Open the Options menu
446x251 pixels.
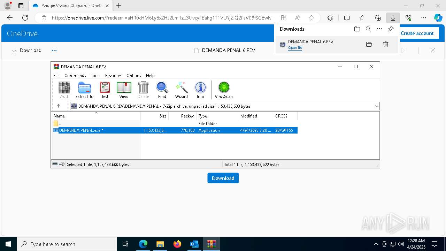[x=134, y=75]
